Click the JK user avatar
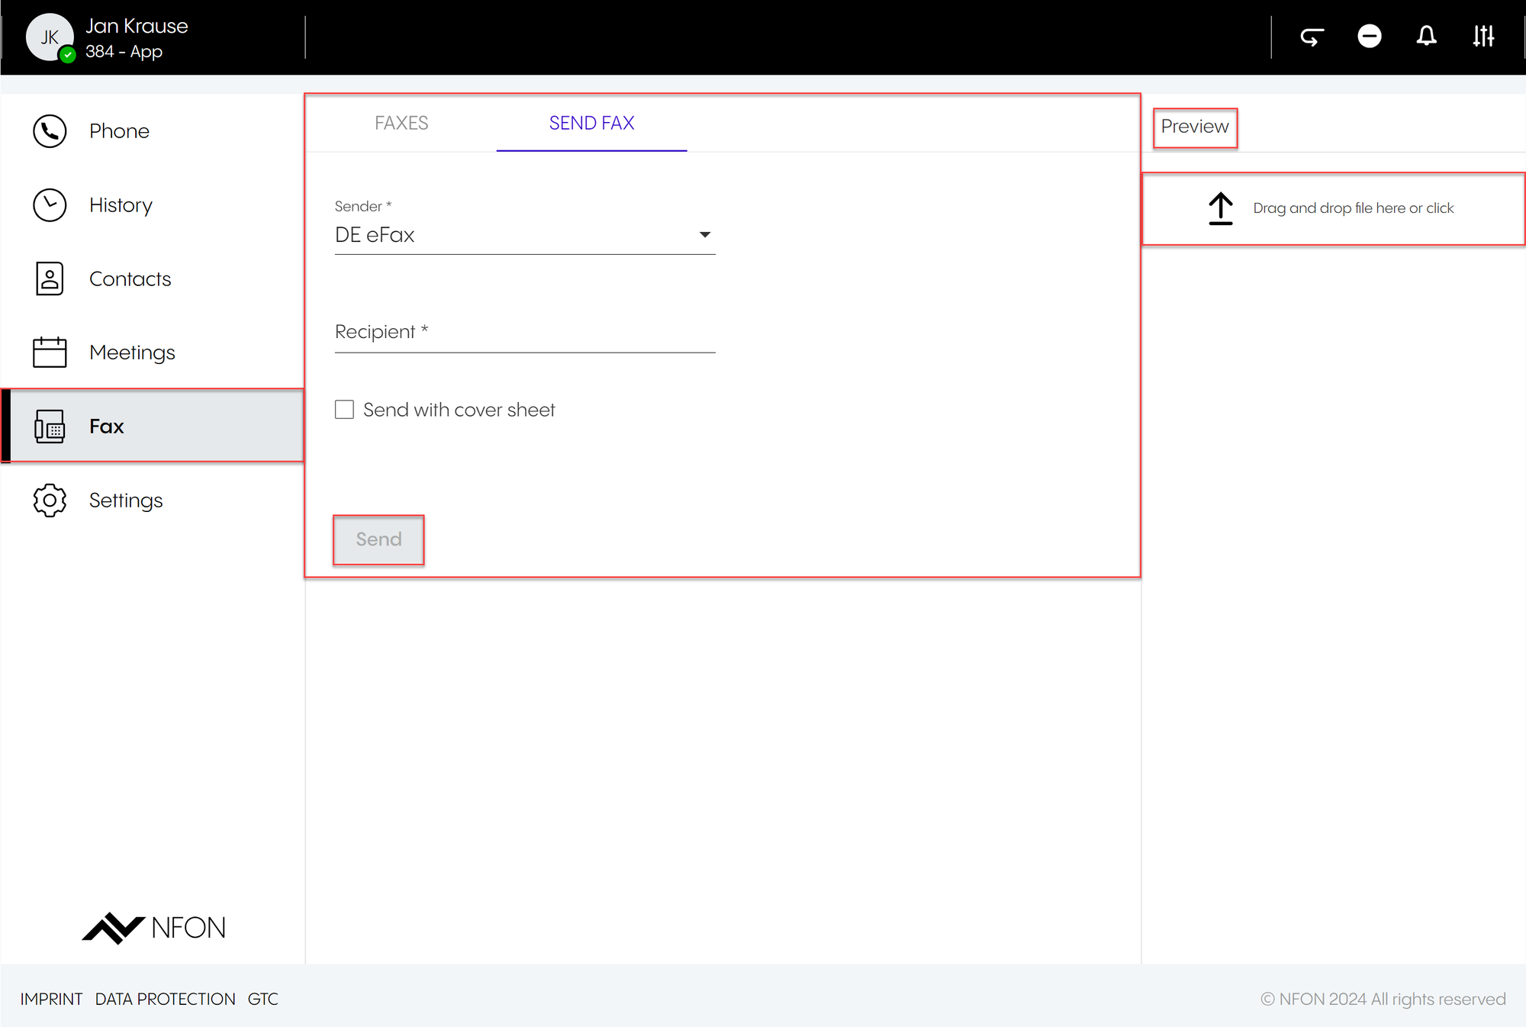 (x=50, y=37)
